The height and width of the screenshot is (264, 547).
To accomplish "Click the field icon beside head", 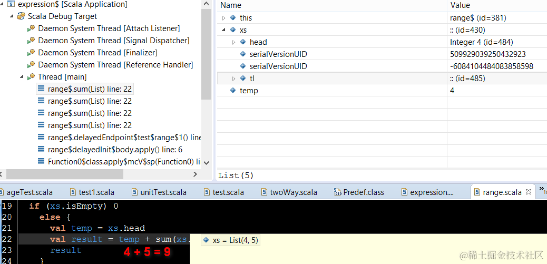I will click(x=243, y=42).
